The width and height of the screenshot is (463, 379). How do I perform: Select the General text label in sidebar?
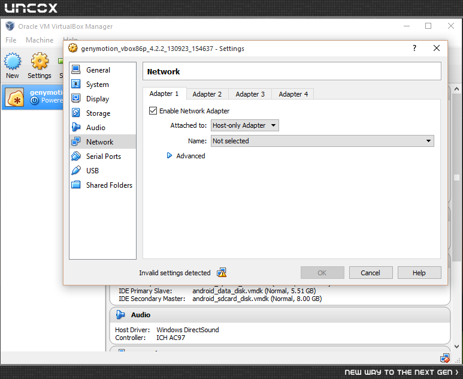[98, 70]
